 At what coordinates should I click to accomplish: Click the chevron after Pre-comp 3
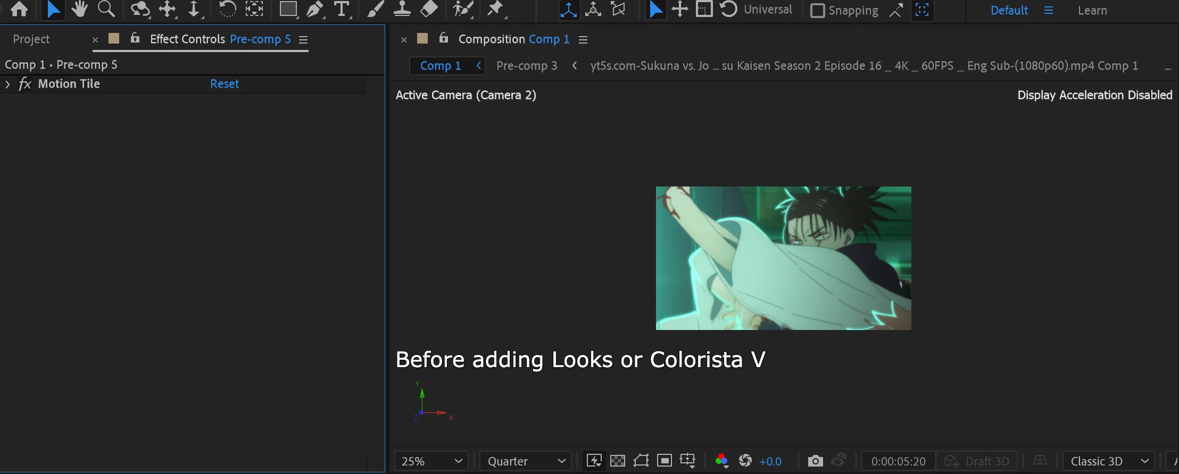click(575, 65)
